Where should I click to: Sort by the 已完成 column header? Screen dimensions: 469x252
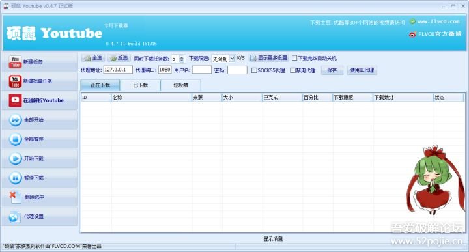(x=282, y=98)
